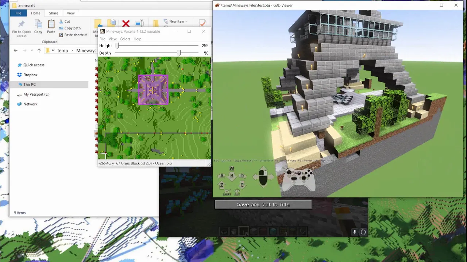Screen dimensions: 467x262
Task: Click the ALT rabbit fast icon
Action: tap(237, 192)
